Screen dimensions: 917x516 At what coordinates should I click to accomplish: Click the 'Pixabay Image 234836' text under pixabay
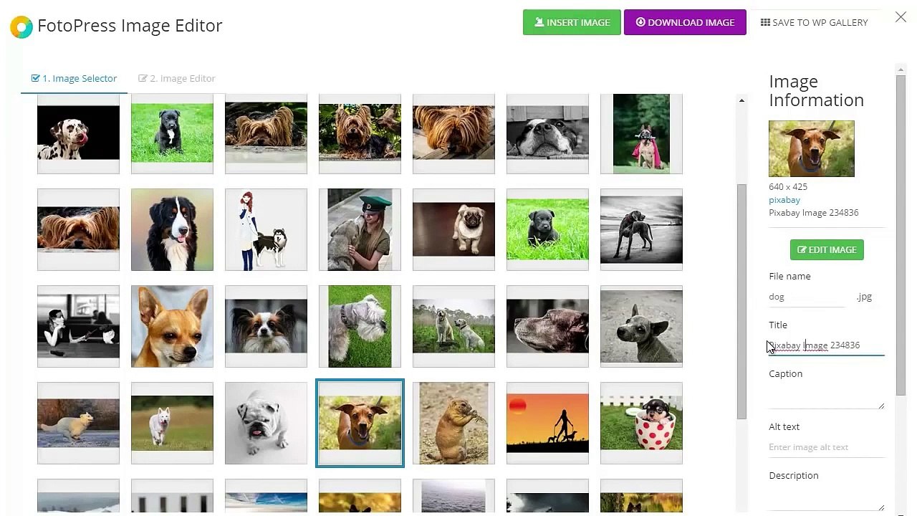(814, 213)
